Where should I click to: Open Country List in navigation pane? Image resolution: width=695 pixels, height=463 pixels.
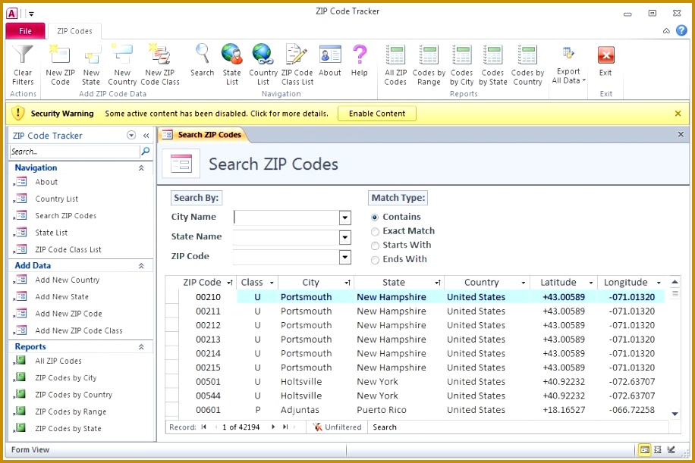click(x=57, y=199)
